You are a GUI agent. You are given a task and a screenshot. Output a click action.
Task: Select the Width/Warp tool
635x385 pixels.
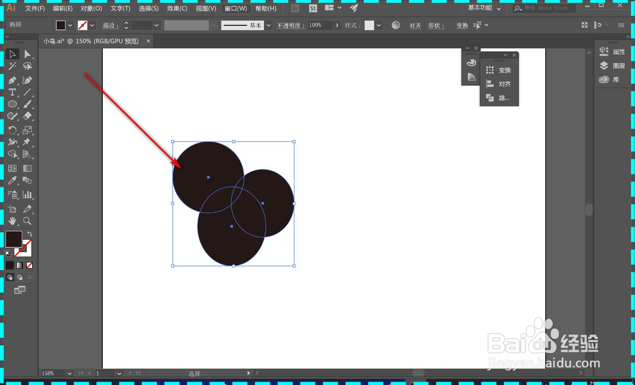pos(12,142)
